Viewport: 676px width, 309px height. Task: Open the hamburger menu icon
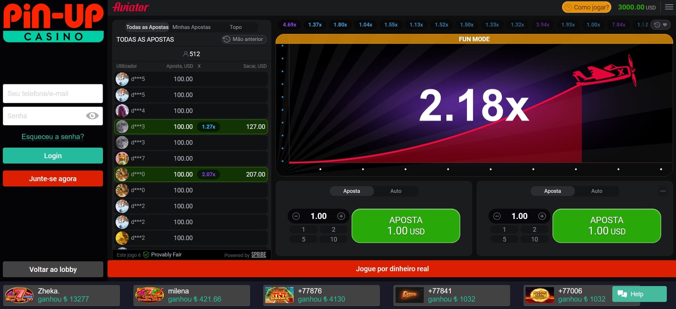coord(669,7)
